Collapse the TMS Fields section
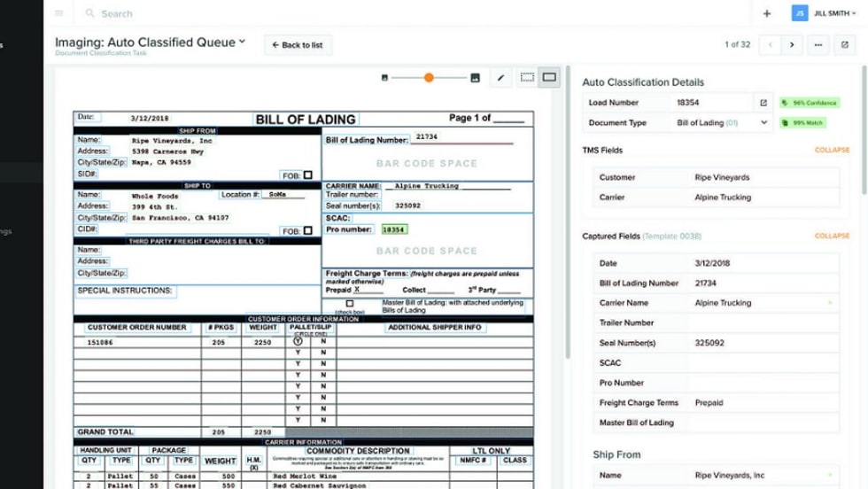 pos(831,151)
